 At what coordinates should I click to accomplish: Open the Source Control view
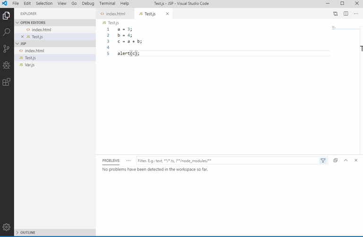(x=7, y=49)
